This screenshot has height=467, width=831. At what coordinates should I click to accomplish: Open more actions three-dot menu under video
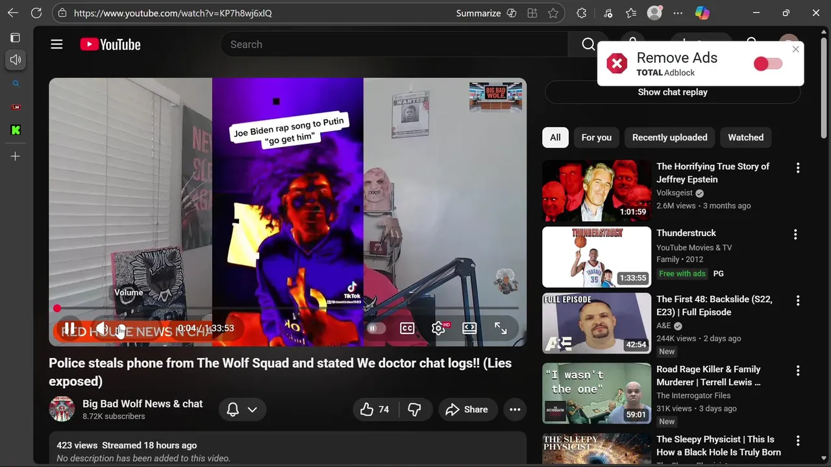pyautogui.click(x=515, y=409)
